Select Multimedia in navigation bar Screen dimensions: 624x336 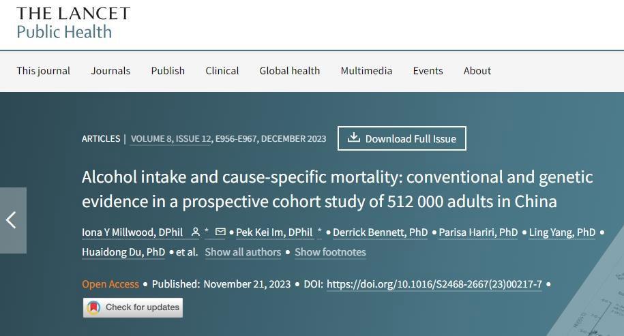366,71
